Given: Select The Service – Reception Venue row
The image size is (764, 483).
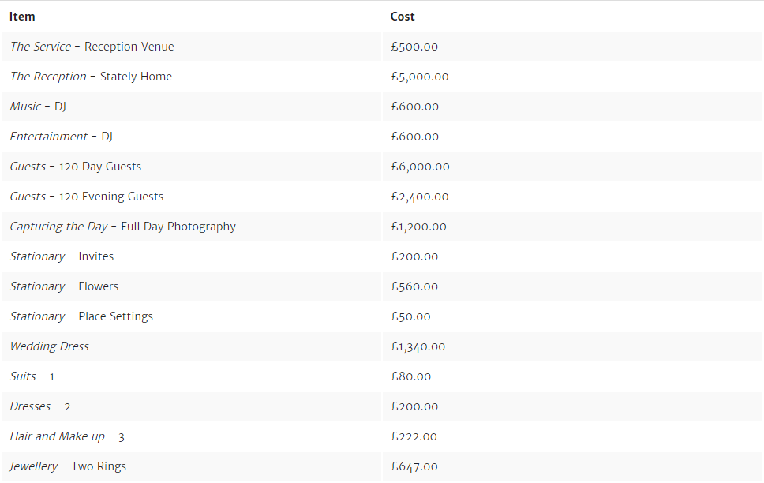Looking at the screenshot, I should coord(92,47).
